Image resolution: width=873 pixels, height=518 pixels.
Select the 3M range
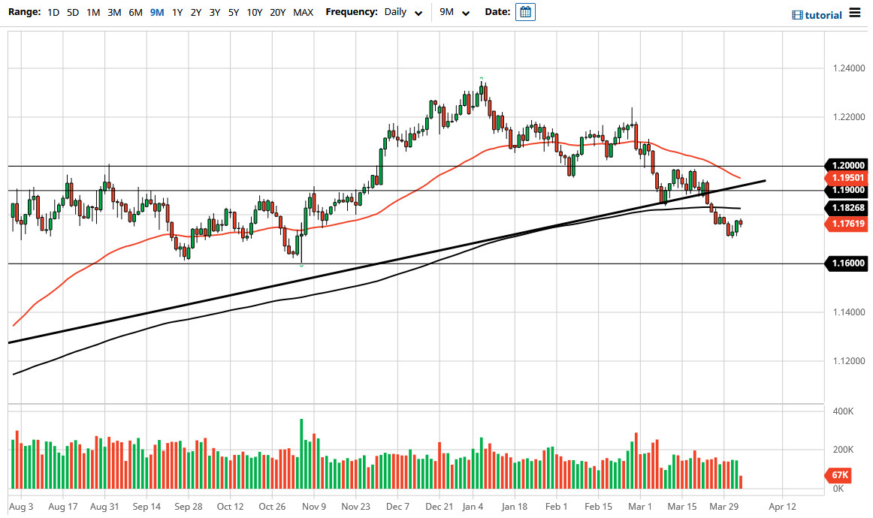coord(114,12)
